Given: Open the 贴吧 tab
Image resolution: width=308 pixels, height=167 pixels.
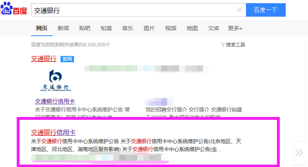Looking at the screenshot, I should coord(85,29).
